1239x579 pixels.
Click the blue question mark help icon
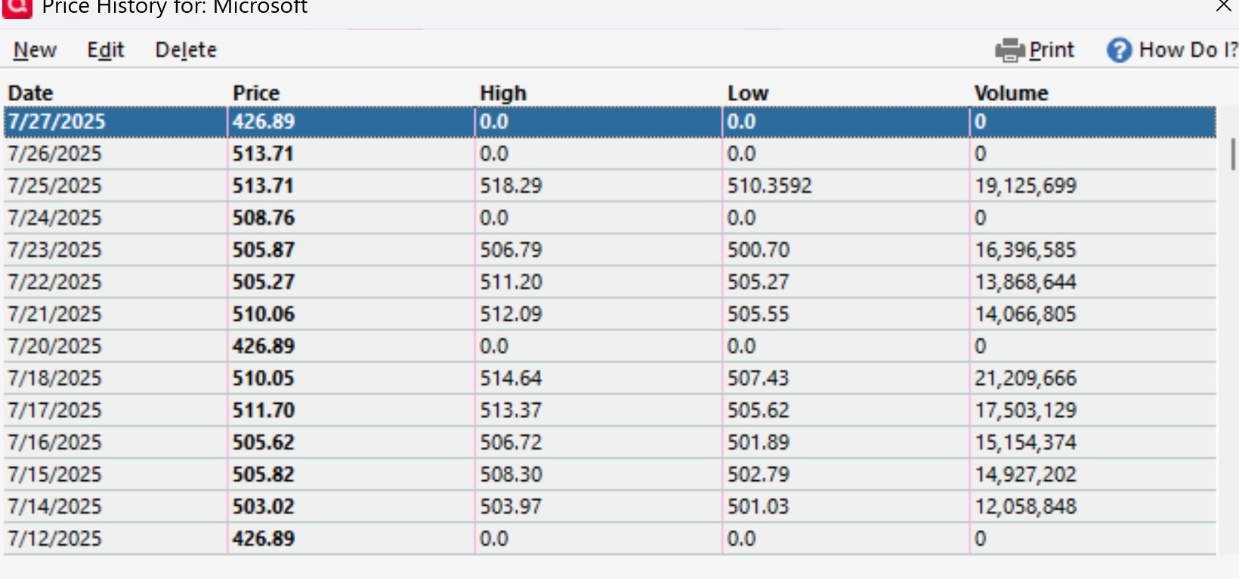pos(1119,50)
